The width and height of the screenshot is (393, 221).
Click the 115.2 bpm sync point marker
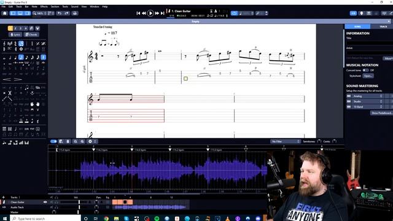(170, 150)
